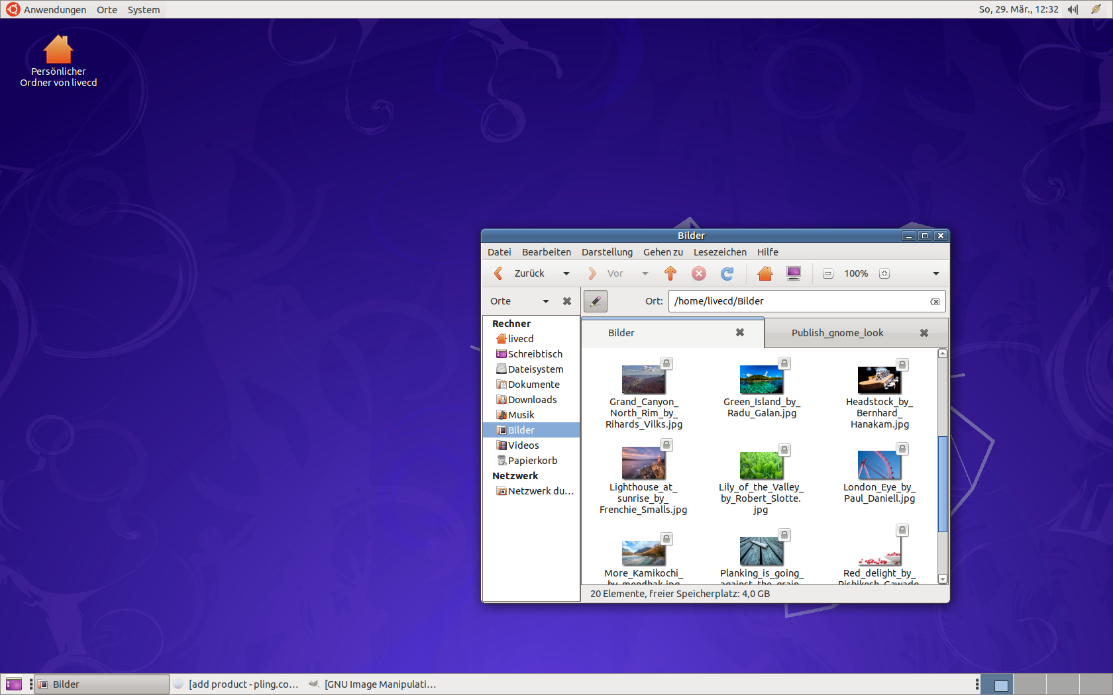Click the red stop loading icon
The image size is (1113, 695).
[699, 273]
